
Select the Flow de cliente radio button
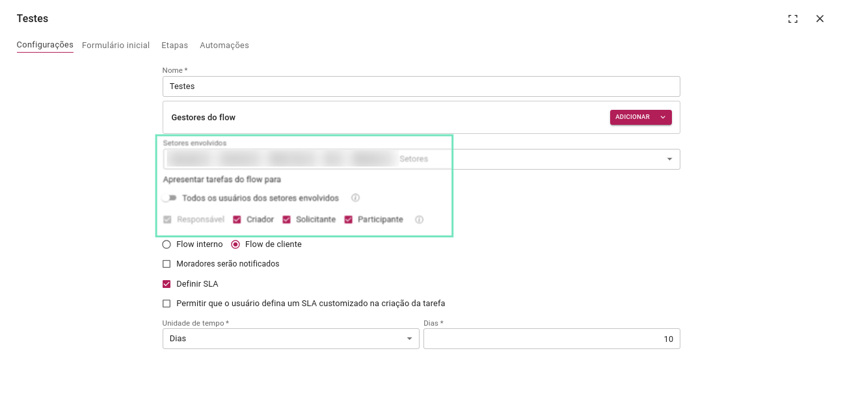click(x=235, y=244)
